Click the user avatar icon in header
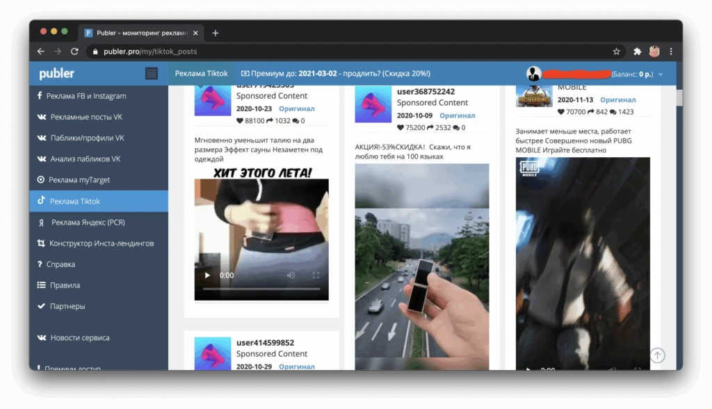712x409 pixels. [533, 74]
